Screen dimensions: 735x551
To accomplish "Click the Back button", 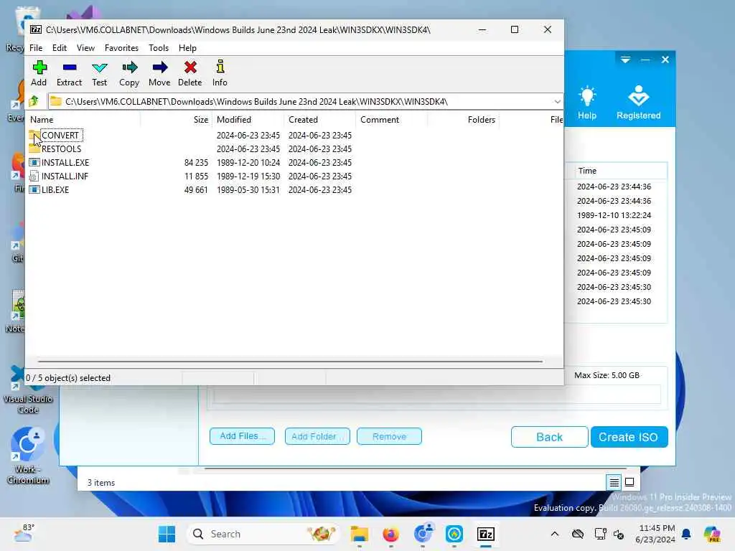I will click(549, 437).
